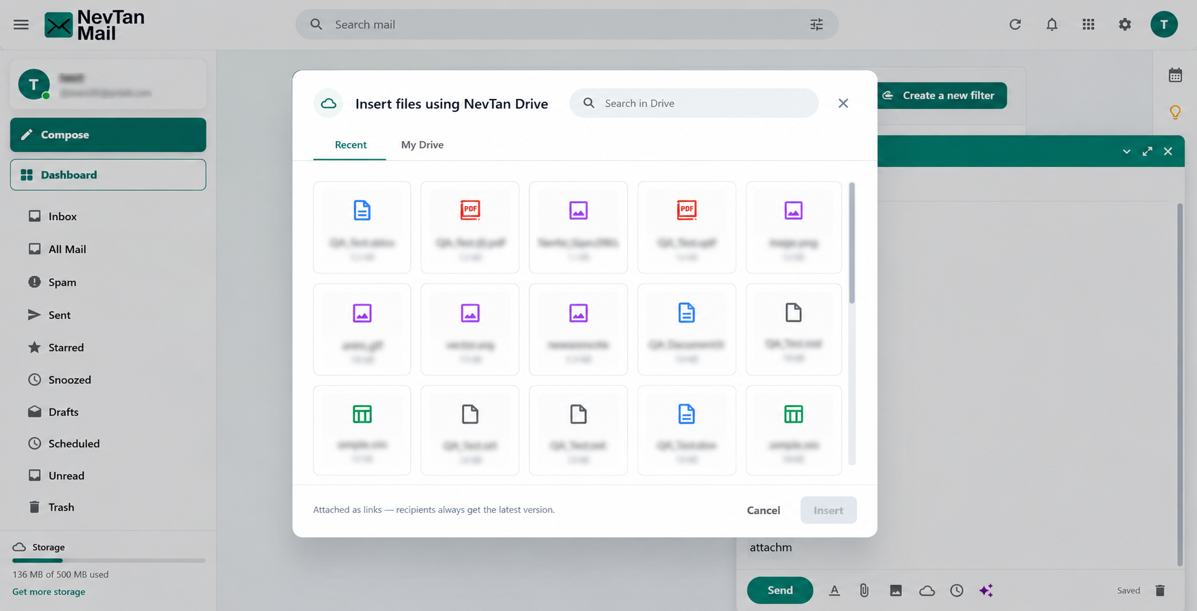Image resolution: width=1197 pixels, height=611 pixels.
Task: Open the calendar side panel icon
Action: coord(1175,75)
